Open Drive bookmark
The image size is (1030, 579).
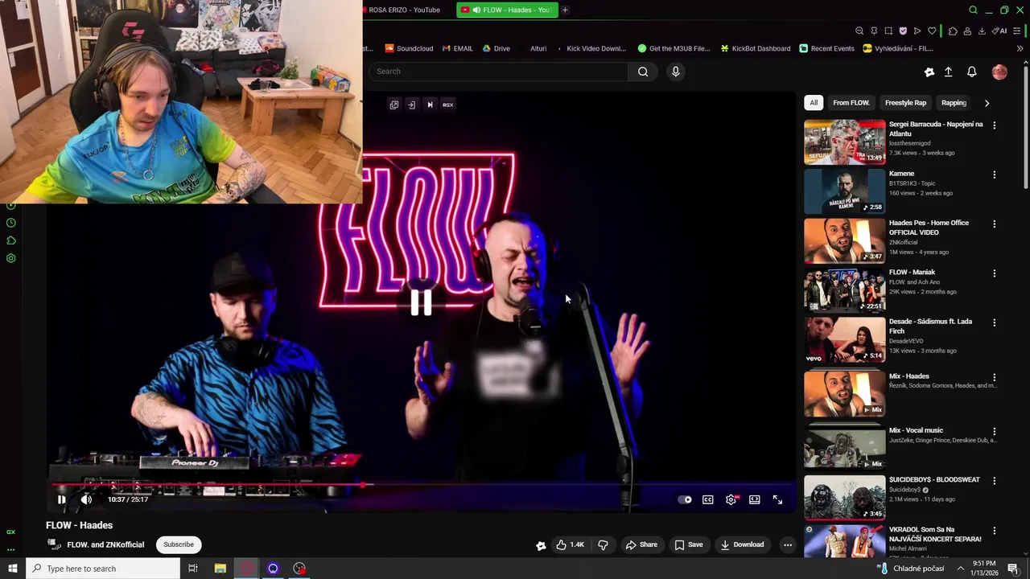[496, 48]
